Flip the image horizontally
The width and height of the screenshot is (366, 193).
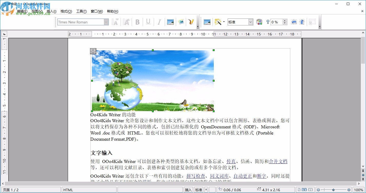pyautogui.click(x=294, y=22)
